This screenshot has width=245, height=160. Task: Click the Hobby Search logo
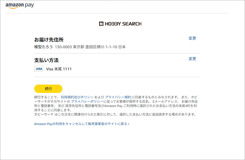click(x=120, y=24)
